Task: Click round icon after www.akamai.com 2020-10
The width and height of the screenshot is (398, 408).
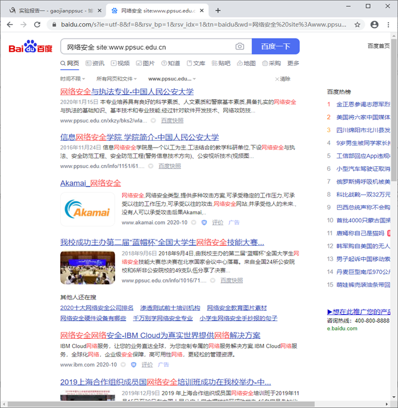Action: click(x=194, y=222)
